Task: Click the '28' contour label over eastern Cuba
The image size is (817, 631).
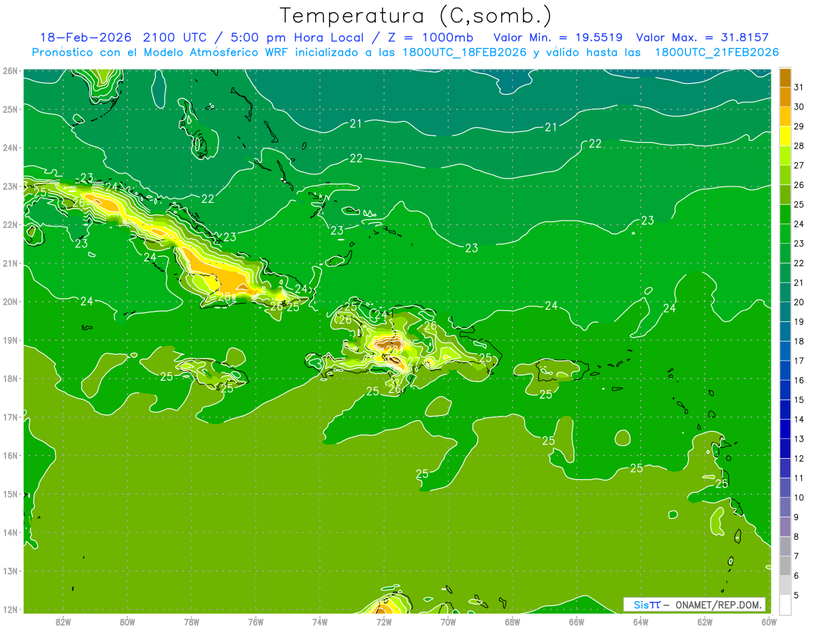Action: [x=224, y=296]
